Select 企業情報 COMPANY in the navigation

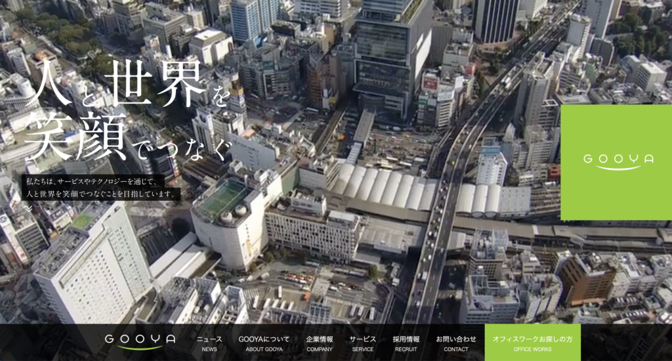(x=320, y=343)
